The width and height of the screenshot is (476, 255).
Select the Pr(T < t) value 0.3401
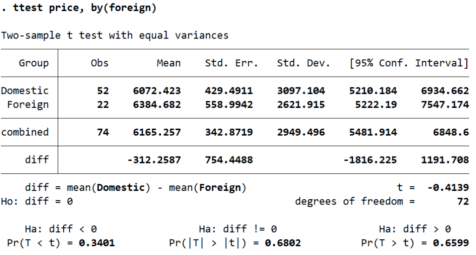[x=97, y=243]
